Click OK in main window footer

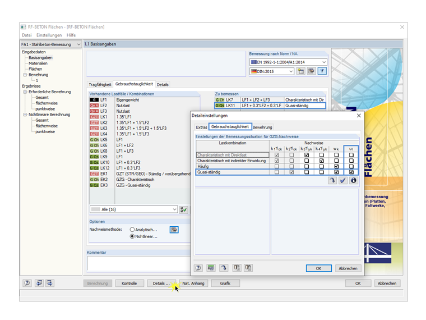(x=358, y=284)
